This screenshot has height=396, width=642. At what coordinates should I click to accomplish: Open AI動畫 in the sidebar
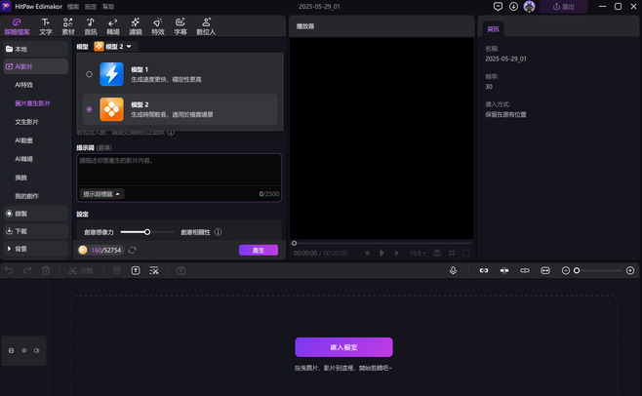tap(23, 140)
